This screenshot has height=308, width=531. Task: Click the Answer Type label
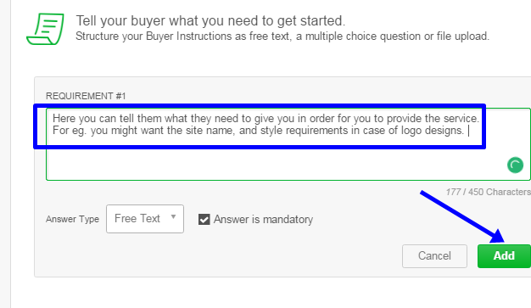click(x=72, y=219)
